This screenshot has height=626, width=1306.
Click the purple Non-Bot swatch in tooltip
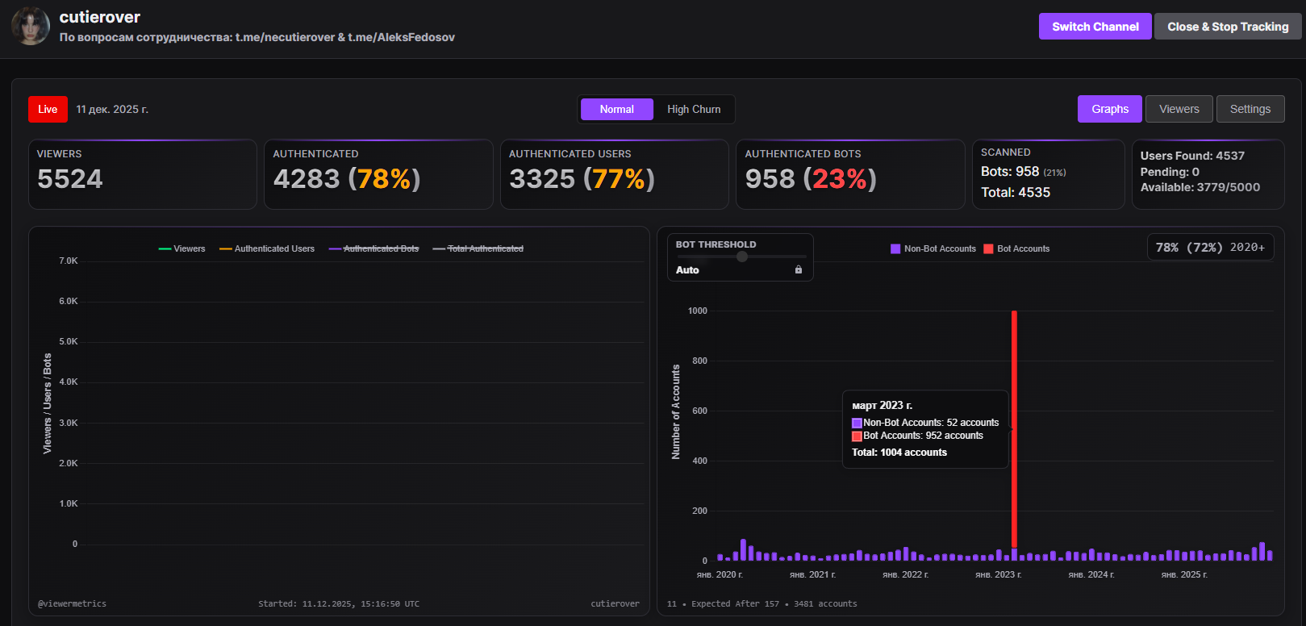coord(857,423)
